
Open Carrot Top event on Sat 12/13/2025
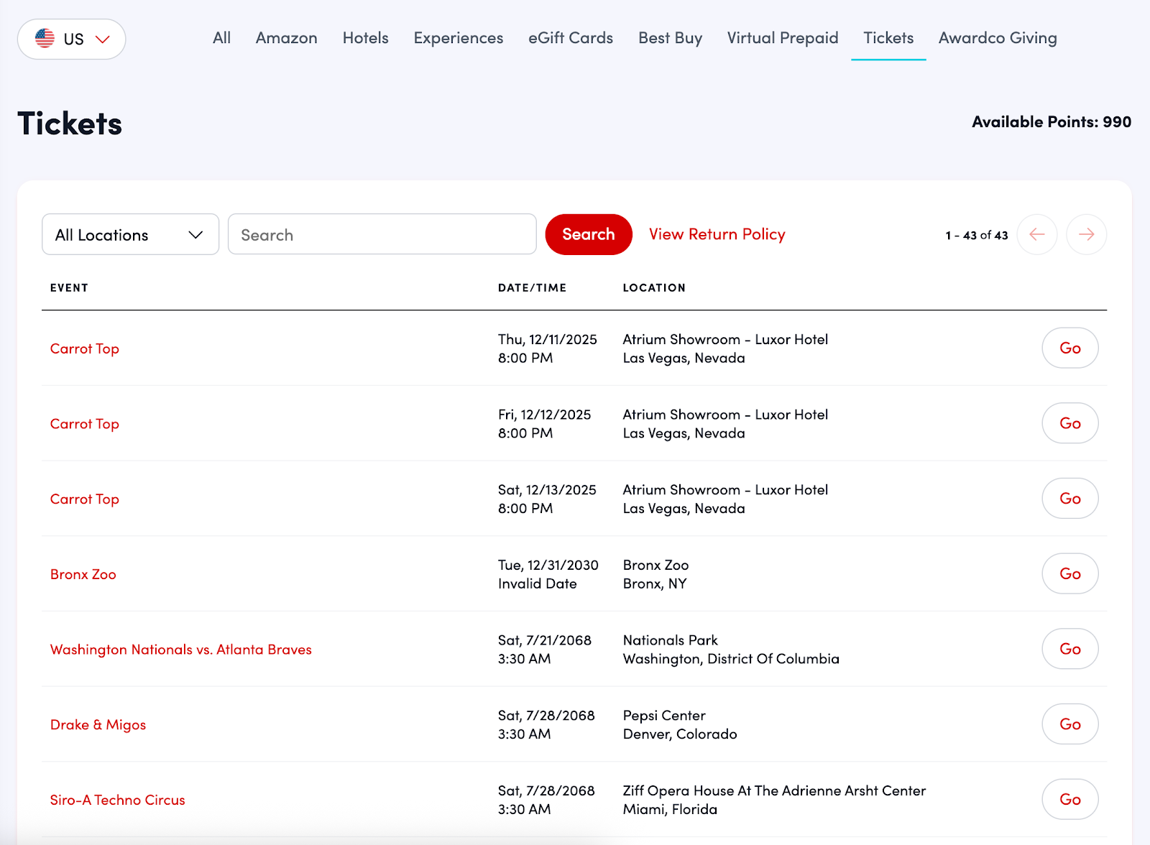pos(85,499)
